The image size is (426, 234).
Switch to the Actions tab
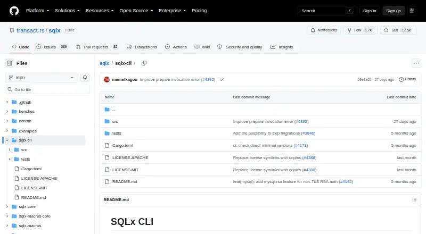point(176,47)
